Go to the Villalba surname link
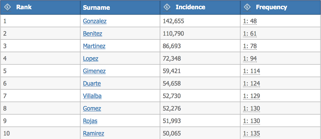Viewport: 321px width, 139px height. coord(92,96)
